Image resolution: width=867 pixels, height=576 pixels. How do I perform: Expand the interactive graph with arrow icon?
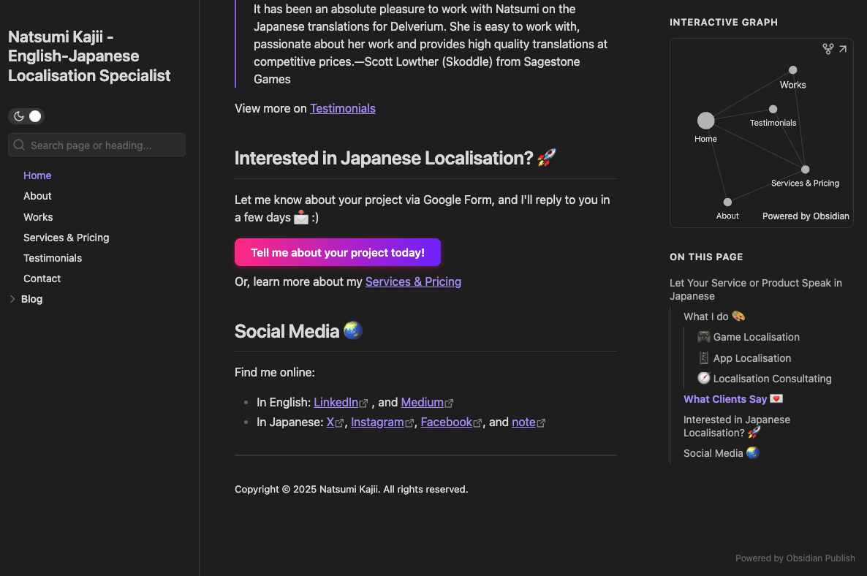pyautogui.click(x=843, y=49)
